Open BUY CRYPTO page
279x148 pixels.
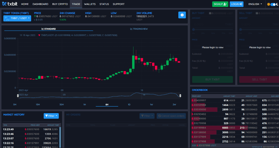point(60,4)
